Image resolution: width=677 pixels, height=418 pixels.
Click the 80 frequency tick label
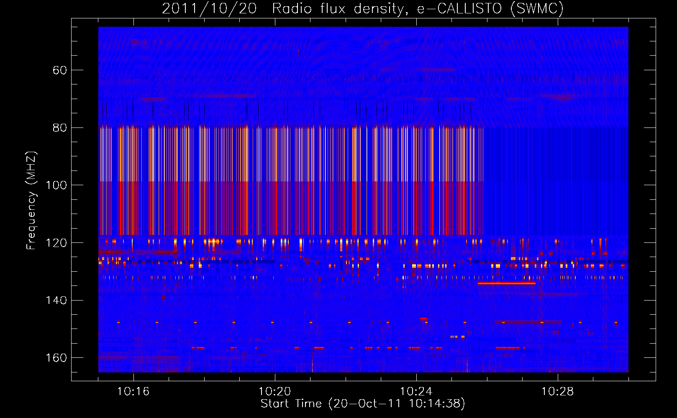tap(60, 128)
